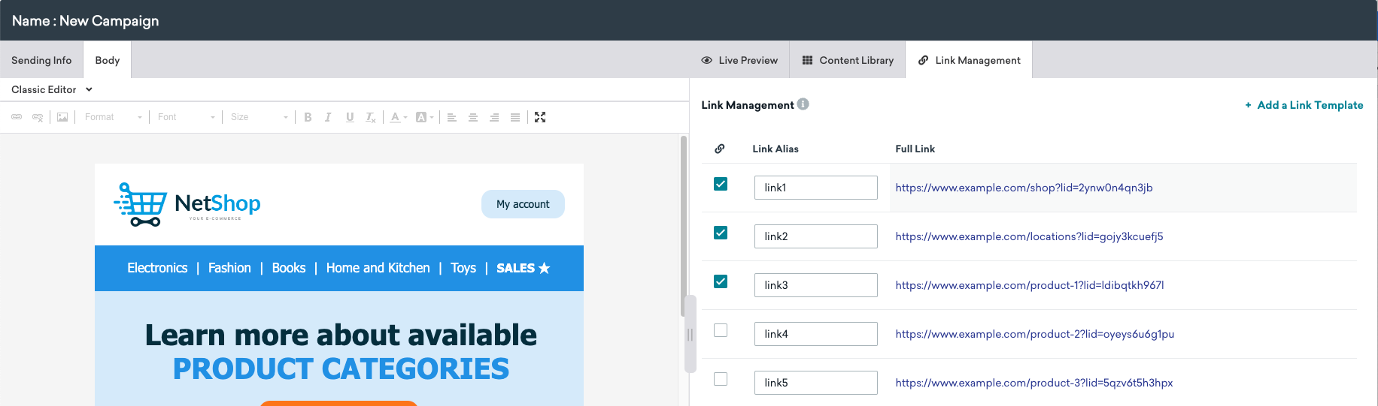This screenshot has width=1378, height=406.
Task: Click the editor vertical scrollbar
Action: pyautogui.click(x=684, y=225)
